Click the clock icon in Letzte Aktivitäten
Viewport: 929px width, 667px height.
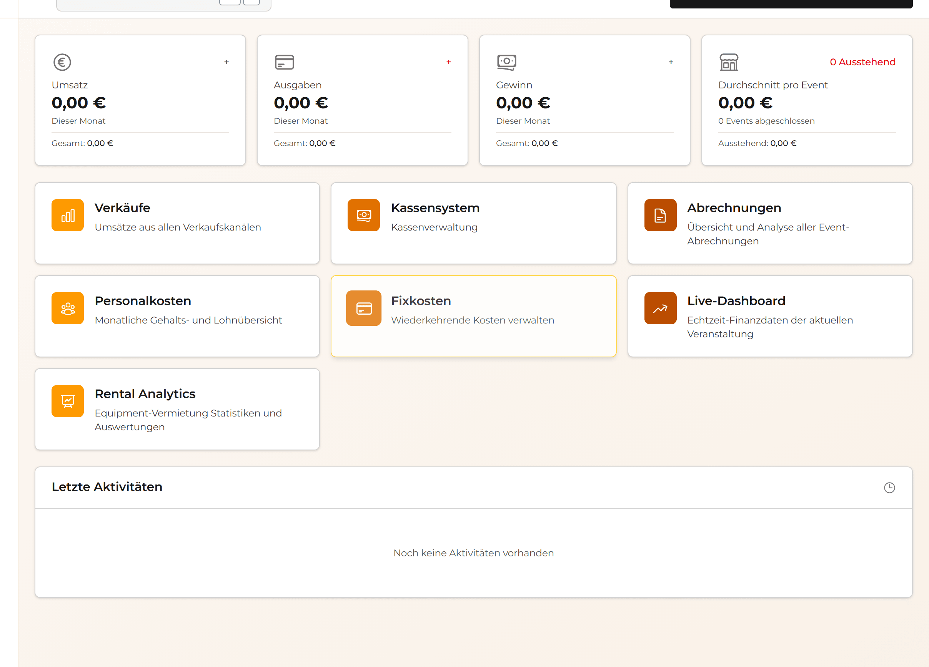889,487
